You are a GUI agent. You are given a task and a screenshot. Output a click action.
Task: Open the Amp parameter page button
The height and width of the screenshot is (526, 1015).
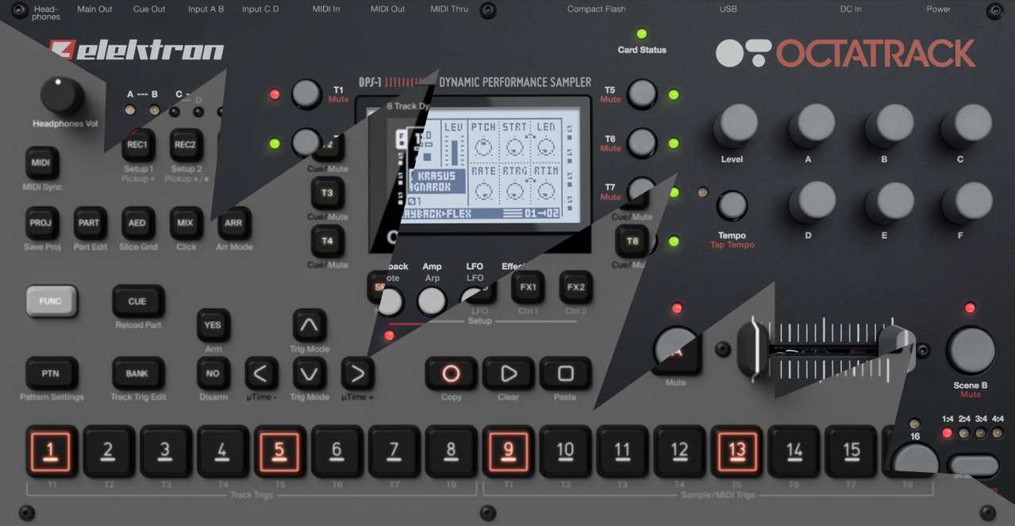[432, 301]
